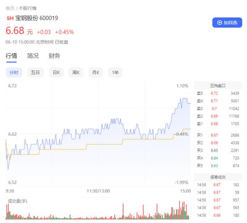Click the 卖3 row volume 11042

pyautogui.click(x=234, y=108)
